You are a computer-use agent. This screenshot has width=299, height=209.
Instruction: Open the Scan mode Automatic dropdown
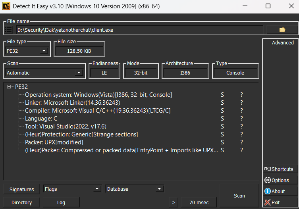coord(44,73)
